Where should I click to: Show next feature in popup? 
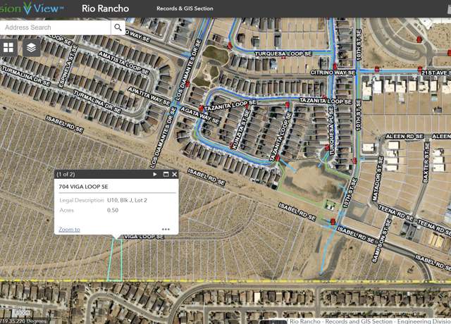(x=155, y=174)
